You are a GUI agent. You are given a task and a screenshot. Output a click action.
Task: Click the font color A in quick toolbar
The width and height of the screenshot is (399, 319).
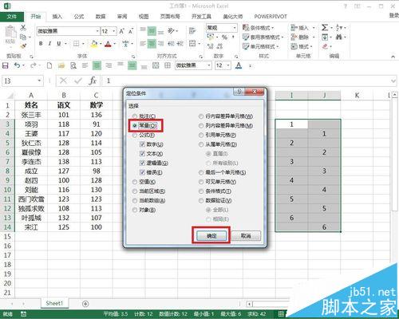239,65
